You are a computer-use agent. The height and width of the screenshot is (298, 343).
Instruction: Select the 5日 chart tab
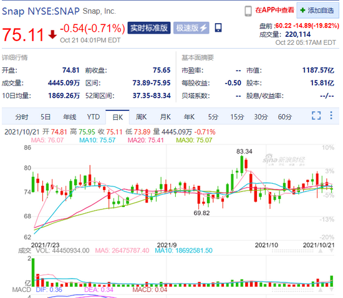[46, 117]
